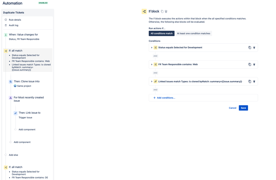Expand the FR Team Responsible contains Web condition

[152, 64]
